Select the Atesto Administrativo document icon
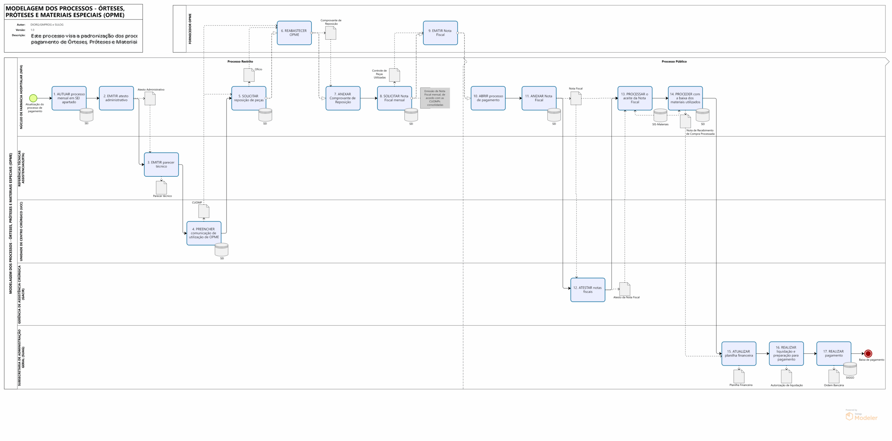Viewport: 892px width, 441px height. (150, 98)
